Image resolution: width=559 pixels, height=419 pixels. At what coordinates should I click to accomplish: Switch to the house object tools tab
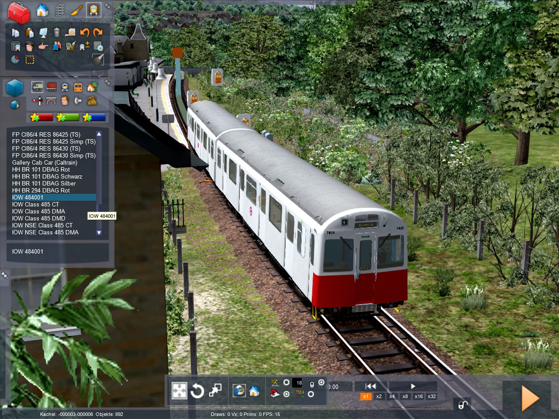(x=42, y=10)
